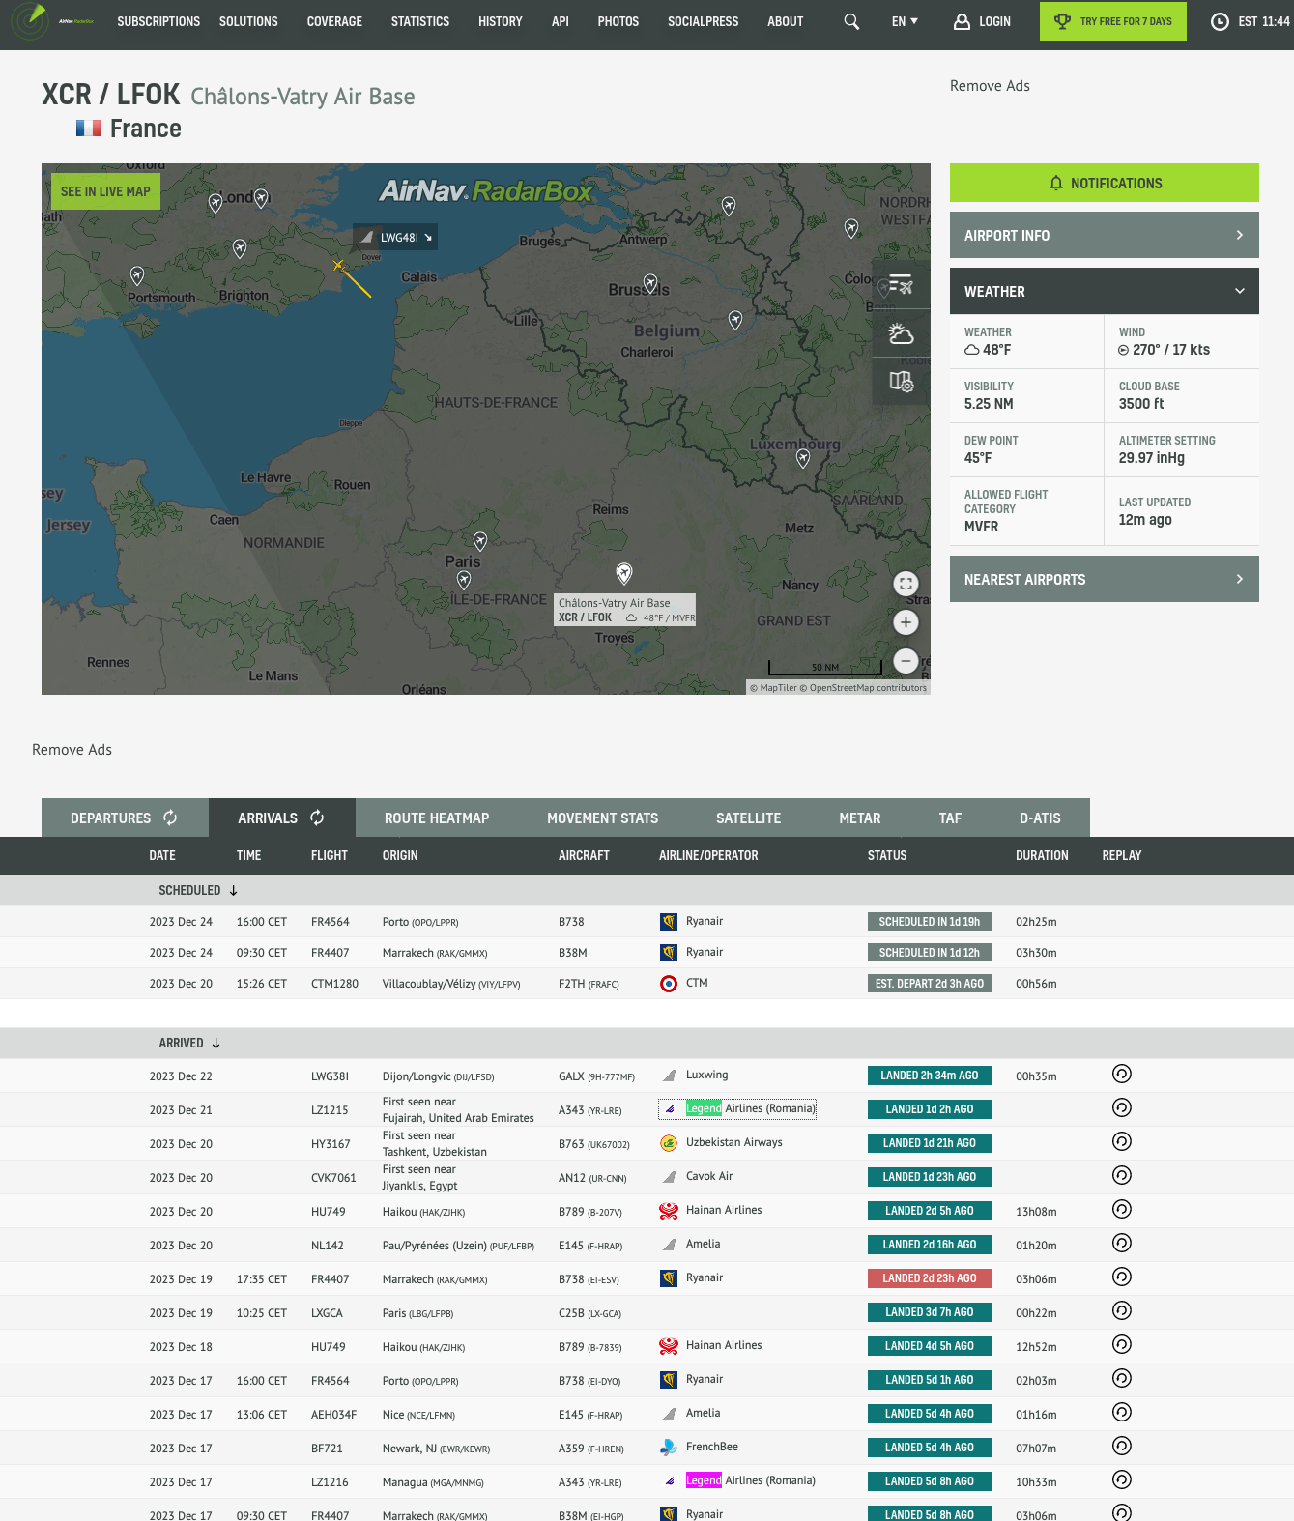This screenshot has height=1521, width=1294.
Task: Expand the Nearest Airports panel
Action: 1104,579
